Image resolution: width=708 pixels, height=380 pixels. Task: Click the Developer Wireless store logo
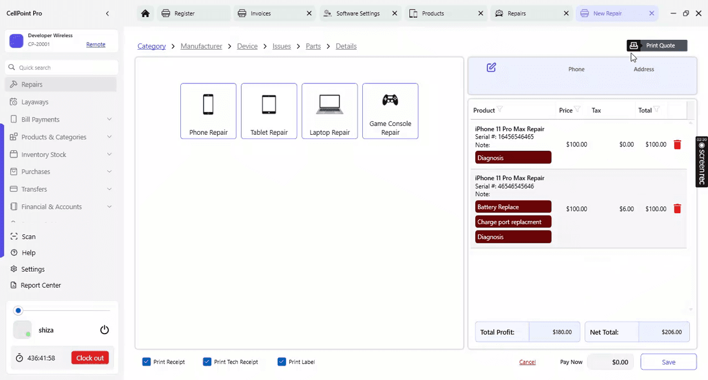click(x=17, y=40)
